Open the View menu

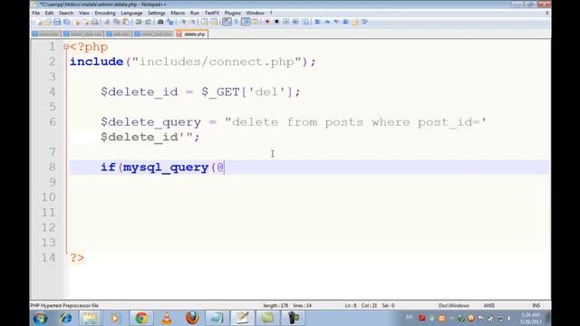click(x=84, y=13)
